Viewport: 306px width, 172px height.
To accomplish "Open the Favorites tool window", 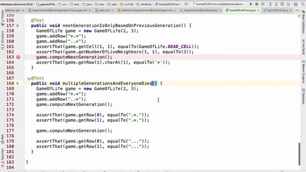I will click(2, 158).
